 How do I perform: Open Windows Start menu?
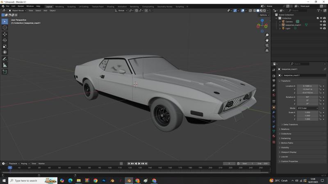coord(4,181)
